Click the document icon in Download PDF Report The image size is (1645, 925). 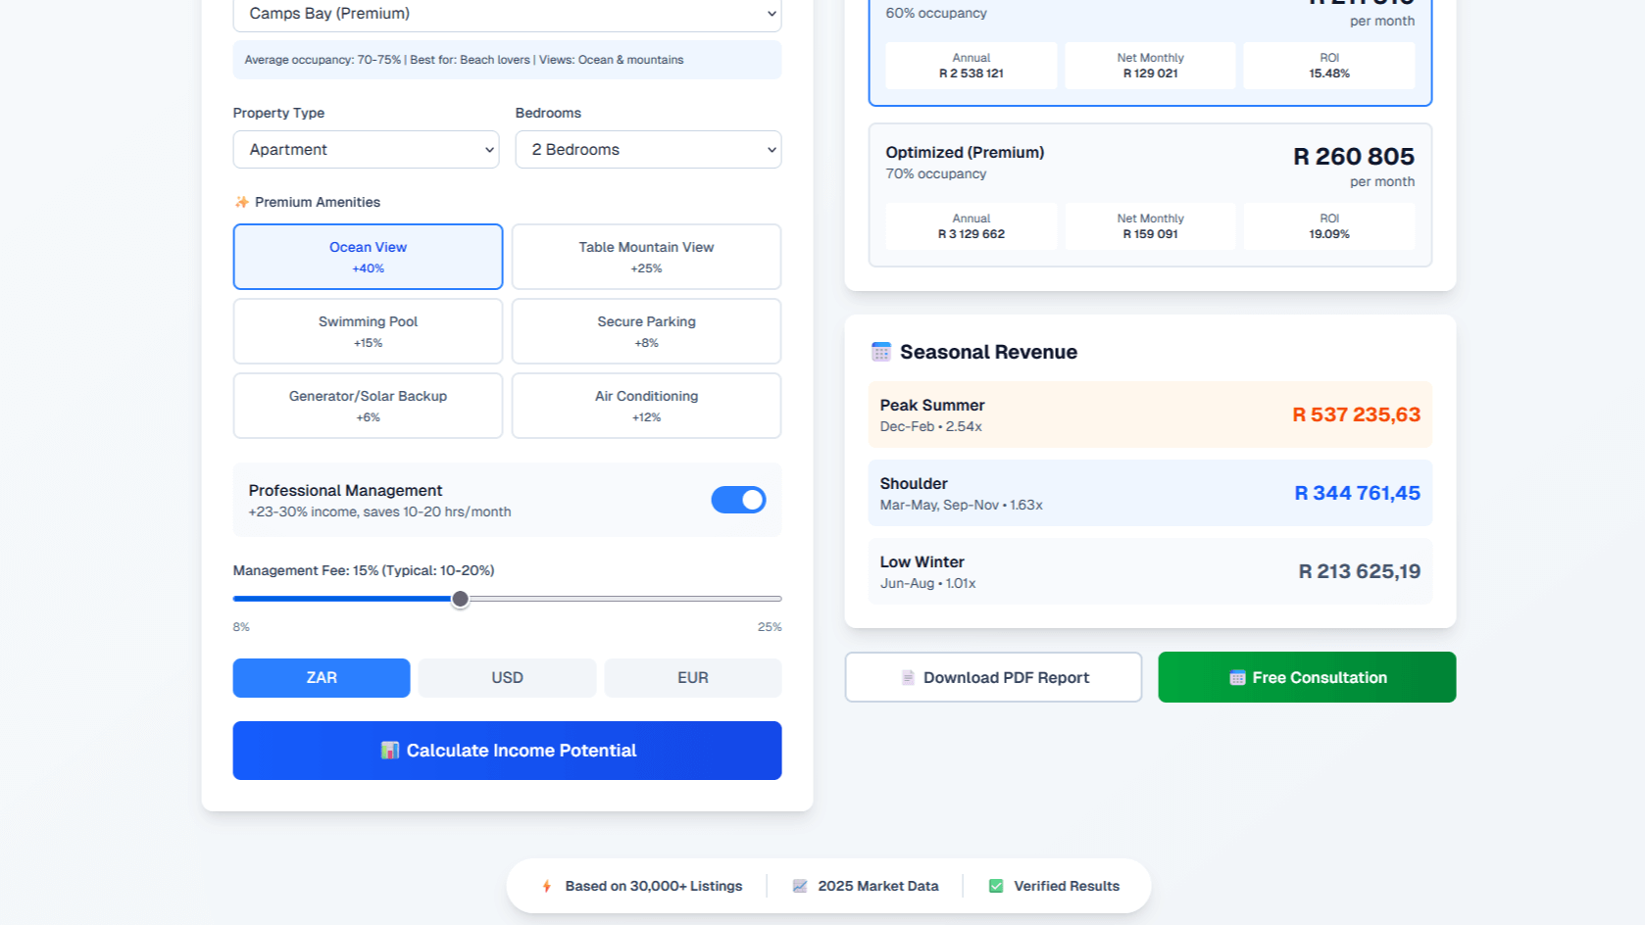(908, 678)
